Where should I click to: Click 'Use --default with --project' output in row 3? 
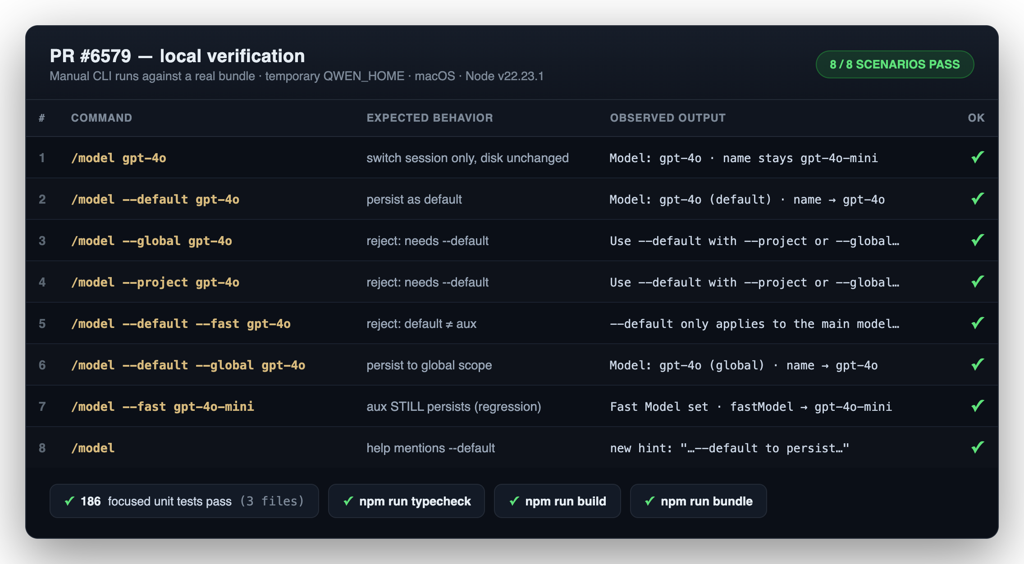(754, 241)
